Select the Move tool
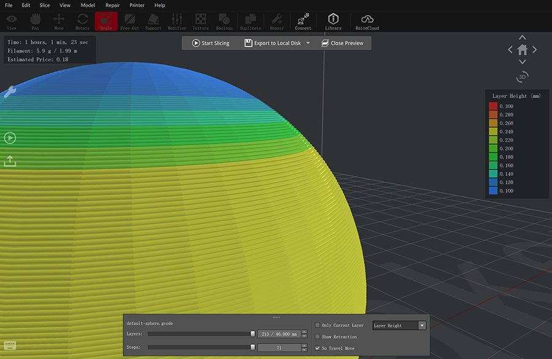This screenshot has width=552, height=359. (x=58, y=20)
